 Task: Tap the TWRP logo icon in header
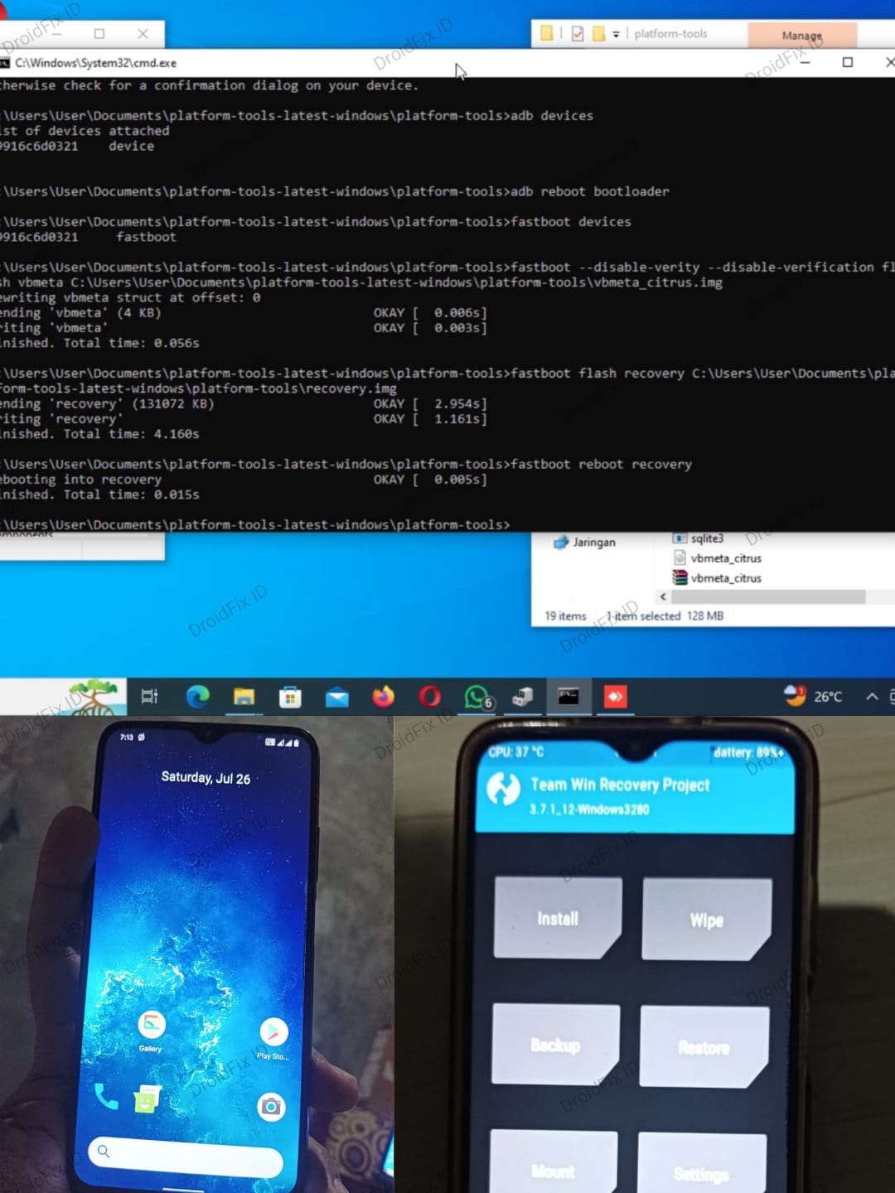coord(503,788)
